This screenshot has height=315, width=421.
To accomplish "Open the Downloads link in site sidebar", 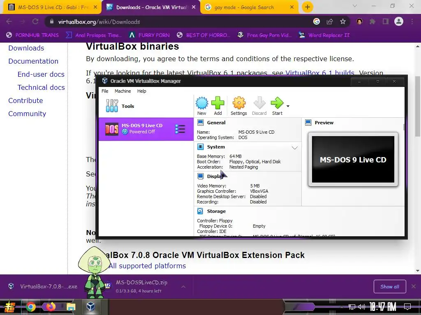I will (26, 48).
